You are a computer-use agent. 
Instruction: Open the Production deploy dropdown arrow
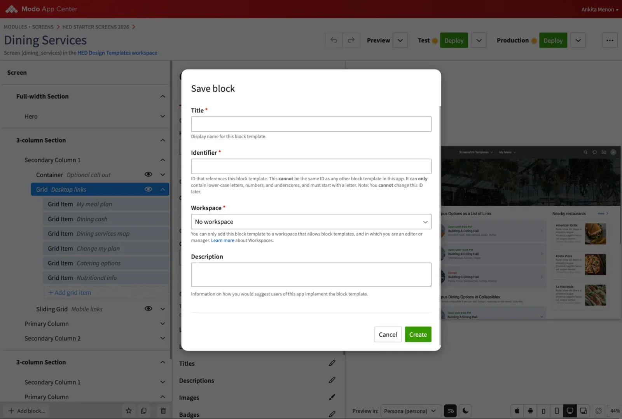click(578, 40)
